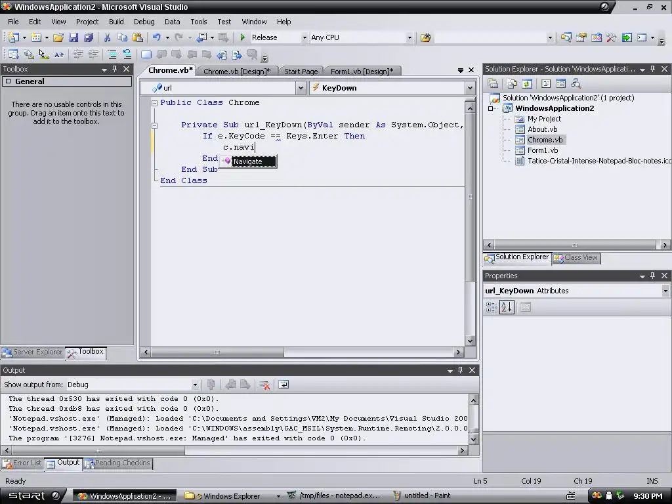Collapse the General toolbox group
The height and width of the screenshot is (504, 672).
click(8, 81)
